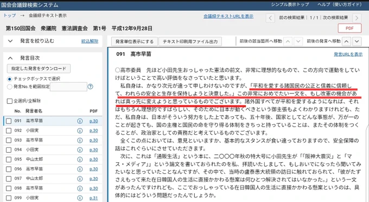
Task: Select speaker name 中山太郎 in row 095
Action: [x=34, y=159]
